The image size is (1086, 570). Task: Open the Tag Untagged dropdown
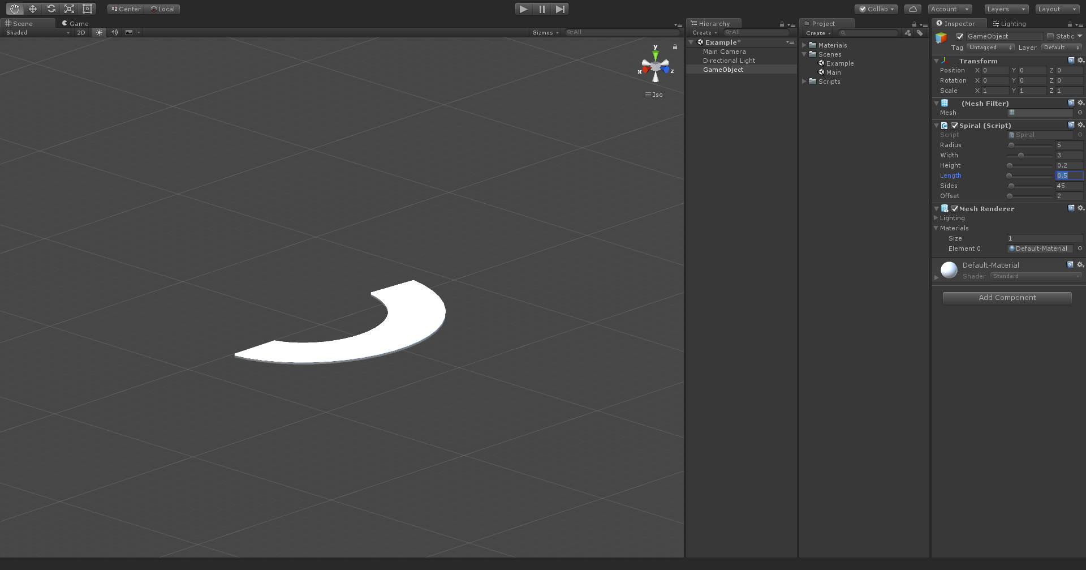click(x=990, y=48)
